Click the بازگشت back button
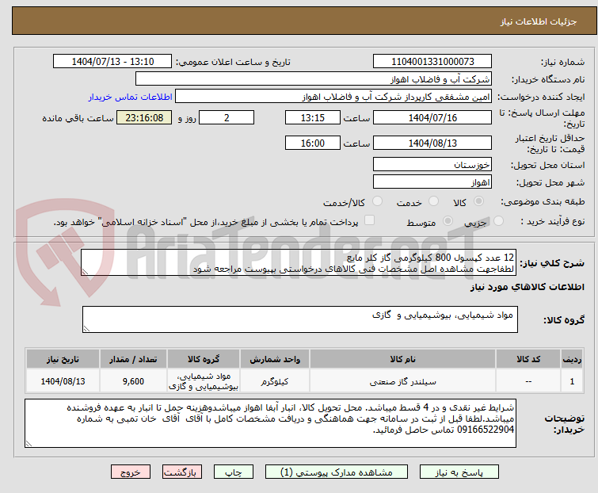598x493 pixels. (181, 472)
